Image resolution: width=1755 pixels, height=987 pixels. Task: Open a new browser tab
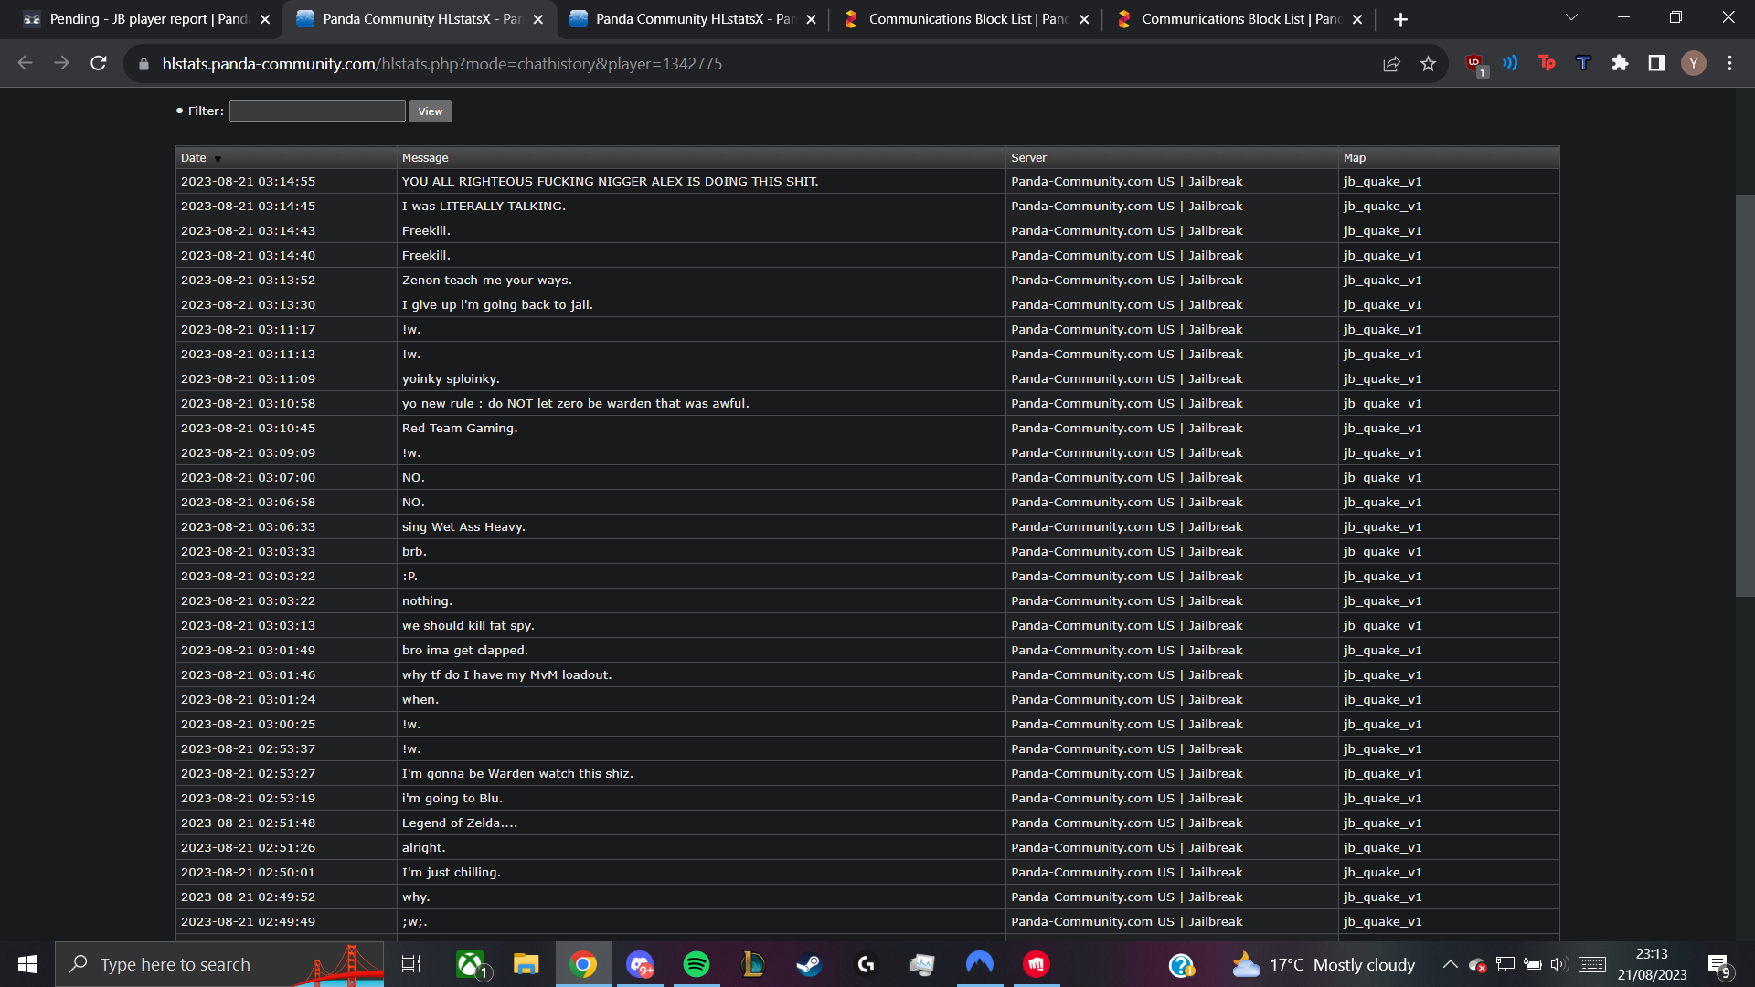1400,19
